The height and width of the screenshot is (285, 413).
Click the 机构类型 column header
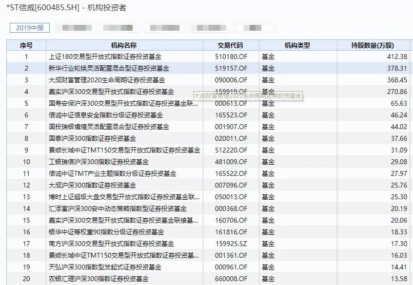pyautogui.click(x=297, y=45)
